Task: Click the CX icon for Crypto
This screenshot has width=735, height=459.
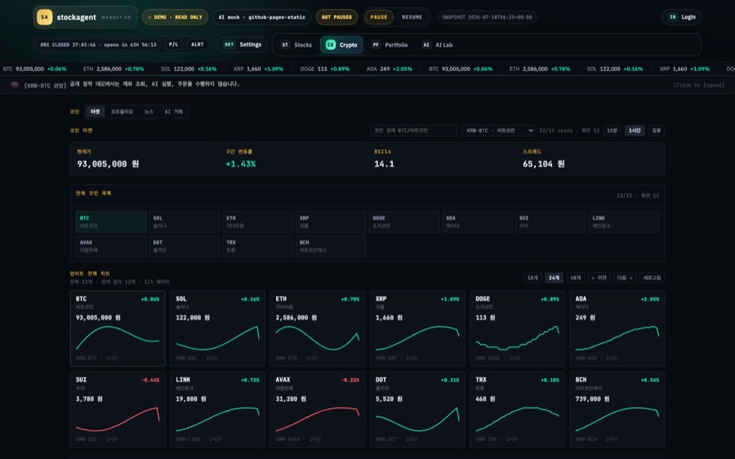Action: click(331, 45)
